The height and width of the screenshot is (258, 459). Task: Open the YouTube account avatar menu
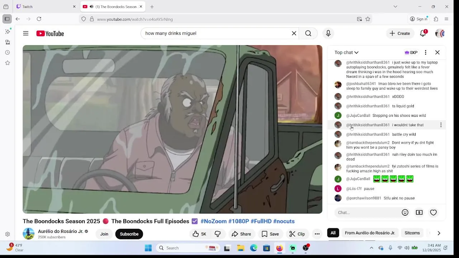(440, 33)
